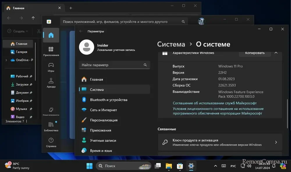Screen dimensions: 291x172
Task: Click Settings gear on taskbar
Action: click(191, 166)
